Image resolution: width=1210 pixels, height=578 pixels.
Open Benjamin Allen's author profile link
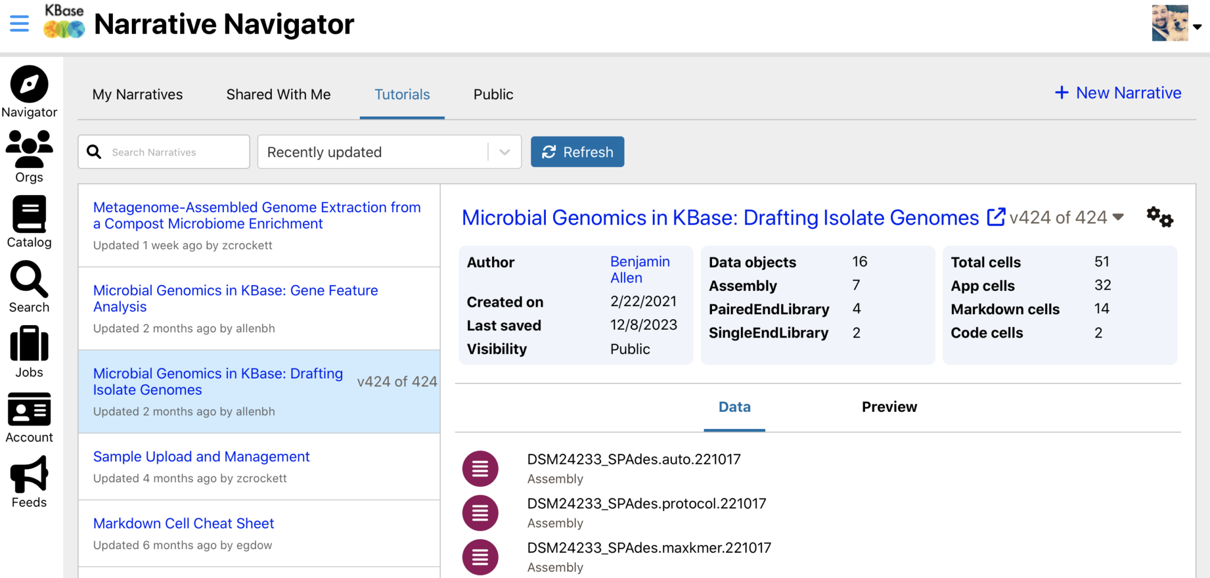(x=640, y=269)
